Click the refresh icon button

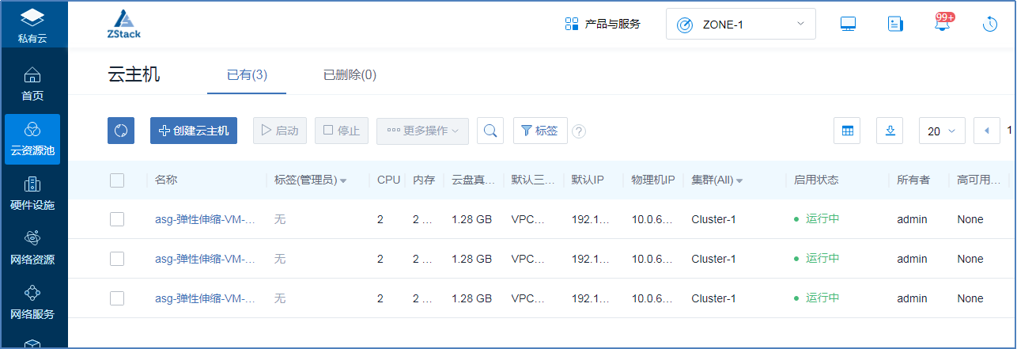121,131
